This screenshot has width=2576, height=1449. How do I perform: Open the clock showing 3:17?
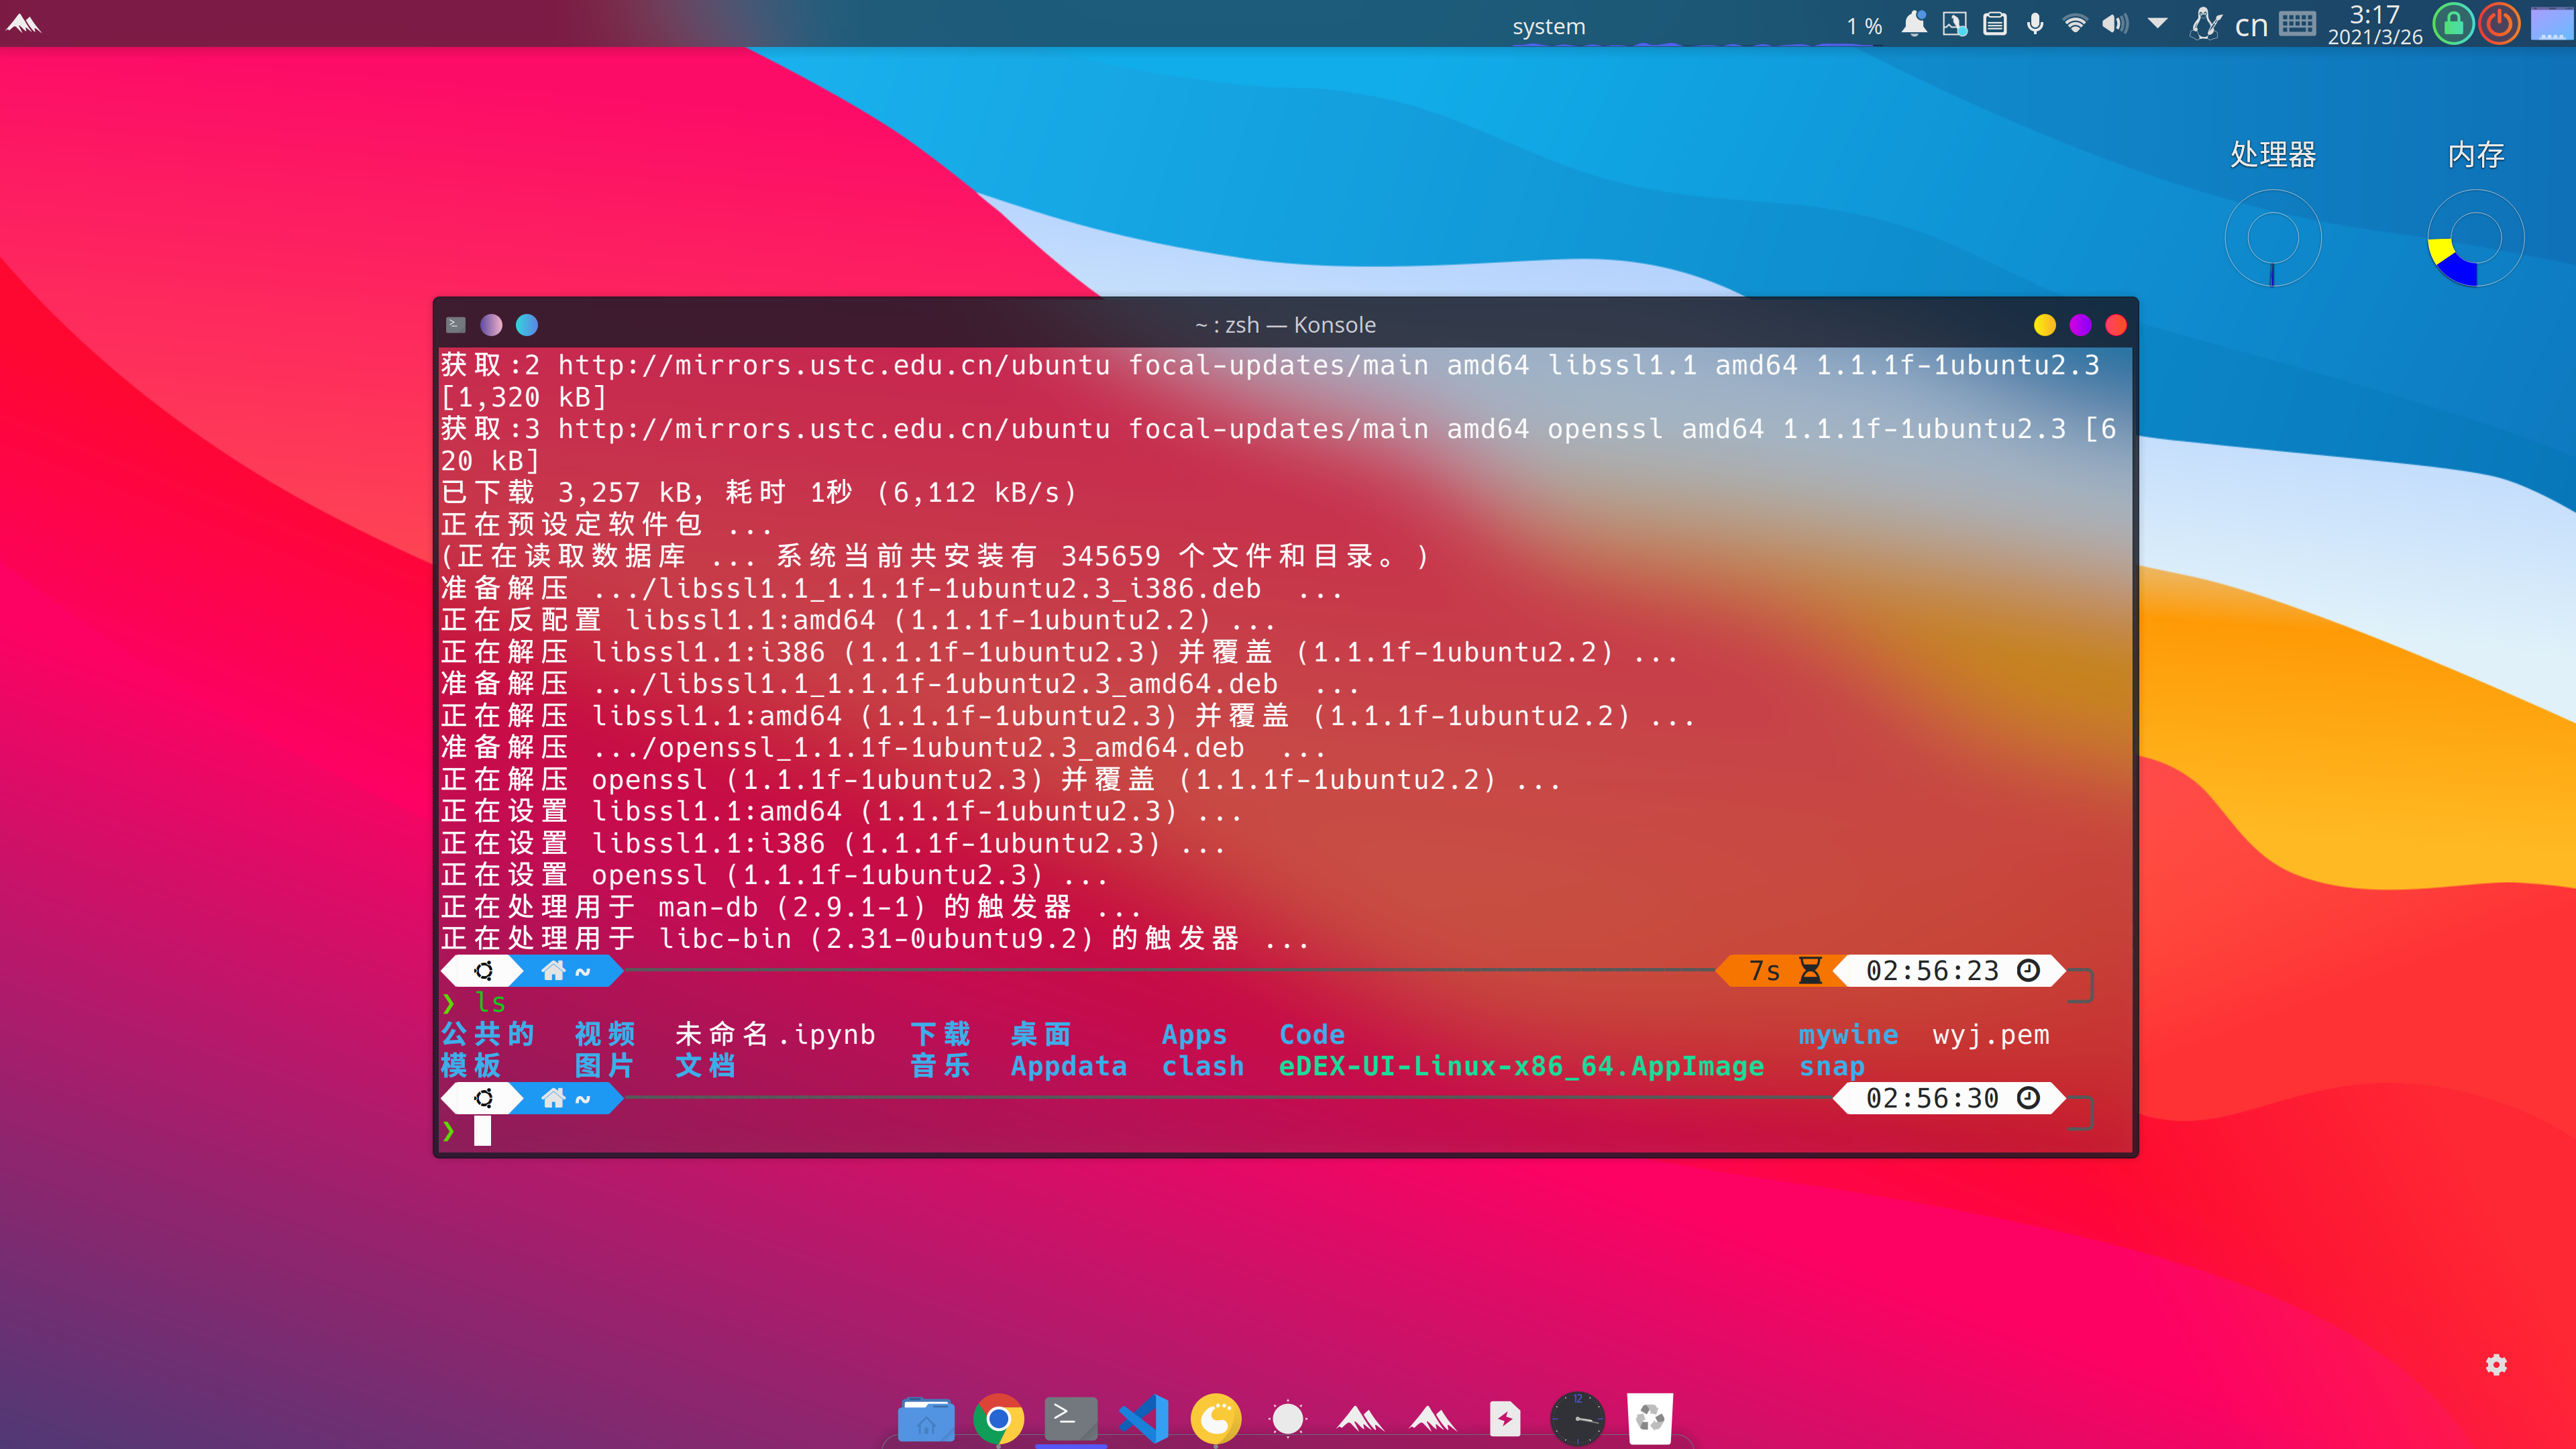2375,24
